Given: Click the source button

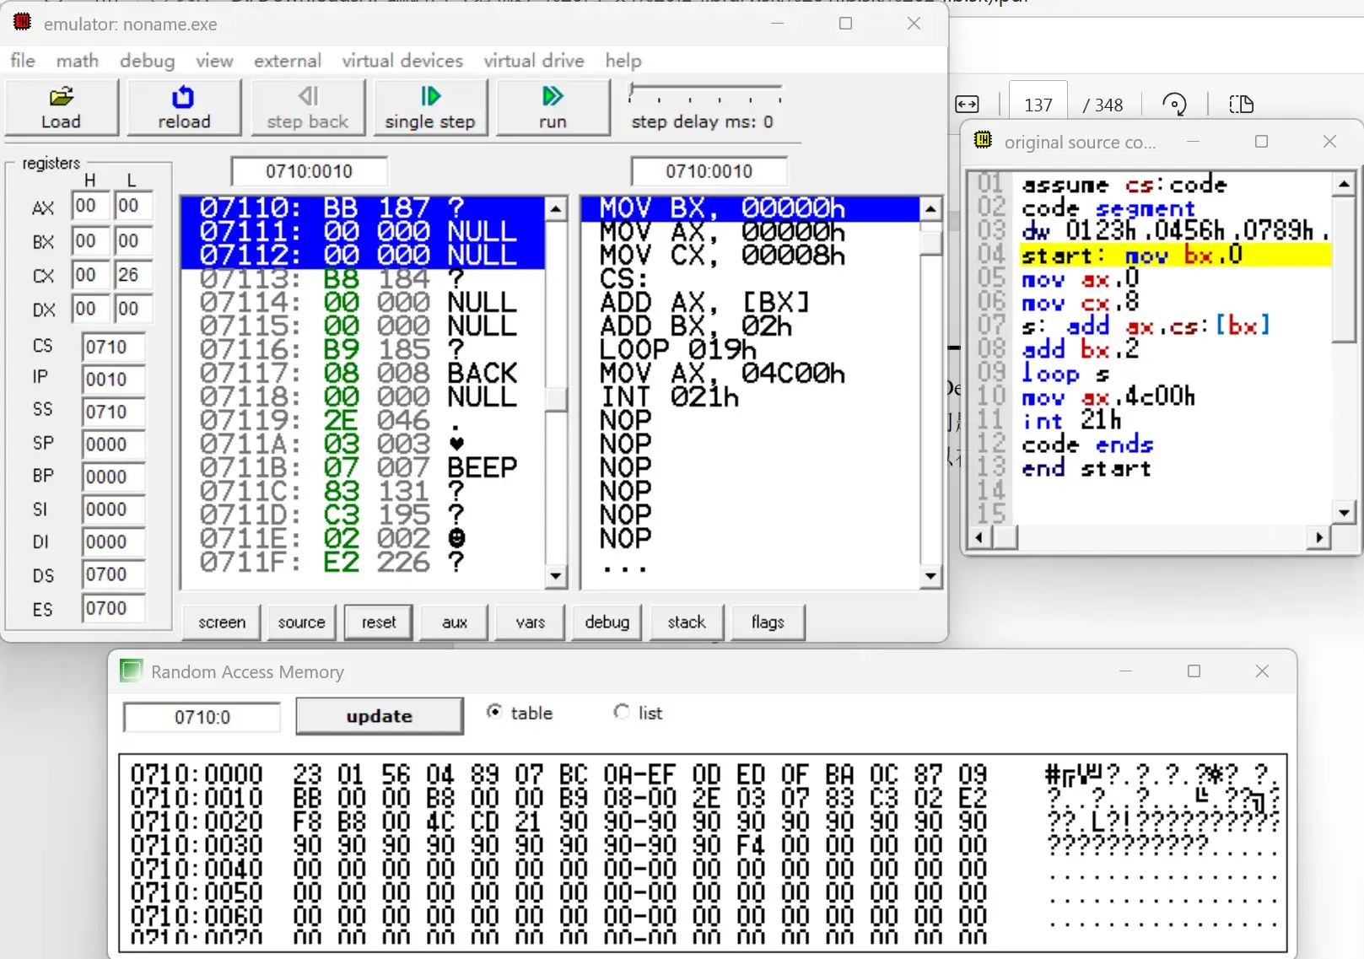Looking at the screenshot, I should pos(301,622).
